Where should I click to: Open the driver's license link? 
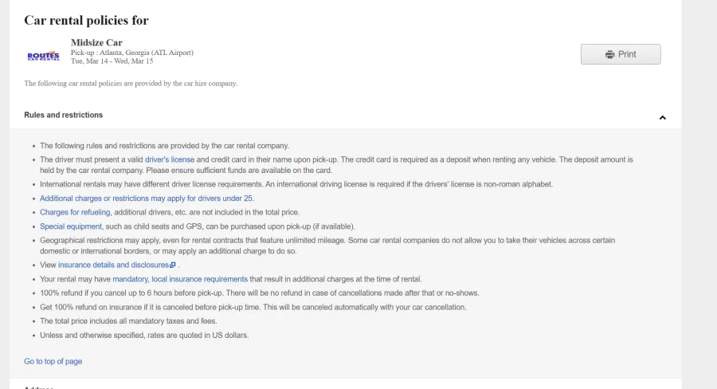click(x=170, y=159)
